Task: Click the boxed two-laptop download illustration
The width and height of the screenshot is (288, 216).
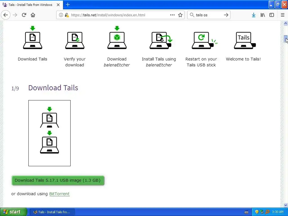Action: (49, 133)
